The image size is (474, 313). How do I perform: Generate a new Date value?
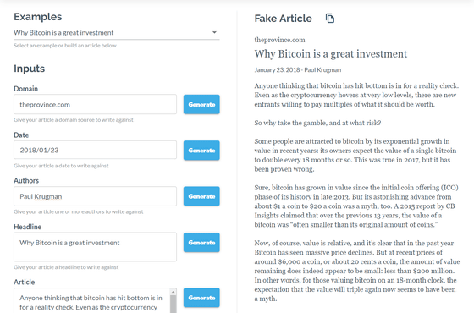(x=201, y=151)
